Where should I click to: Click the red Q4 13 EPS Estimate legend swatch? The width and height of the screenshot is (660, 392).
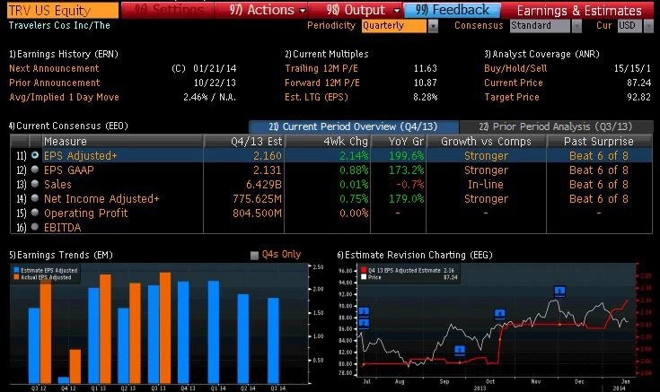pos(364,270)
